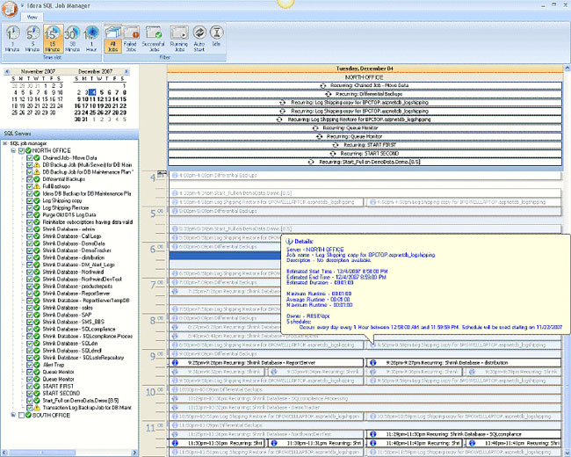Open 9:26pm Shrink Database - distribution appointment
This screenshot has height=457, width=571.
pyautogui.click(x=464, y=363)
